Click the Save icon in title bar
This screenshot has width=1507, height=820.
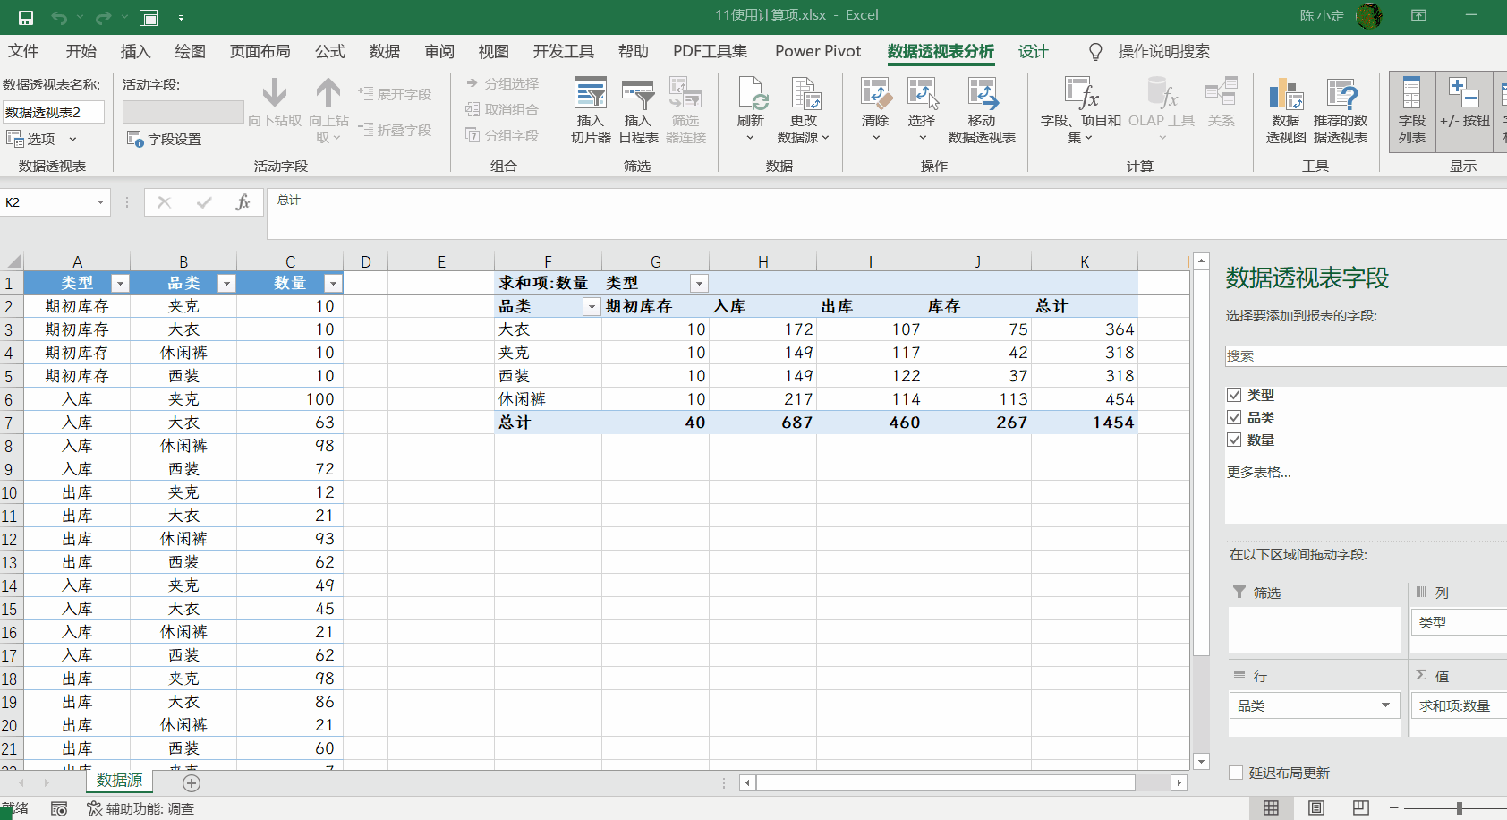point(26,17)
